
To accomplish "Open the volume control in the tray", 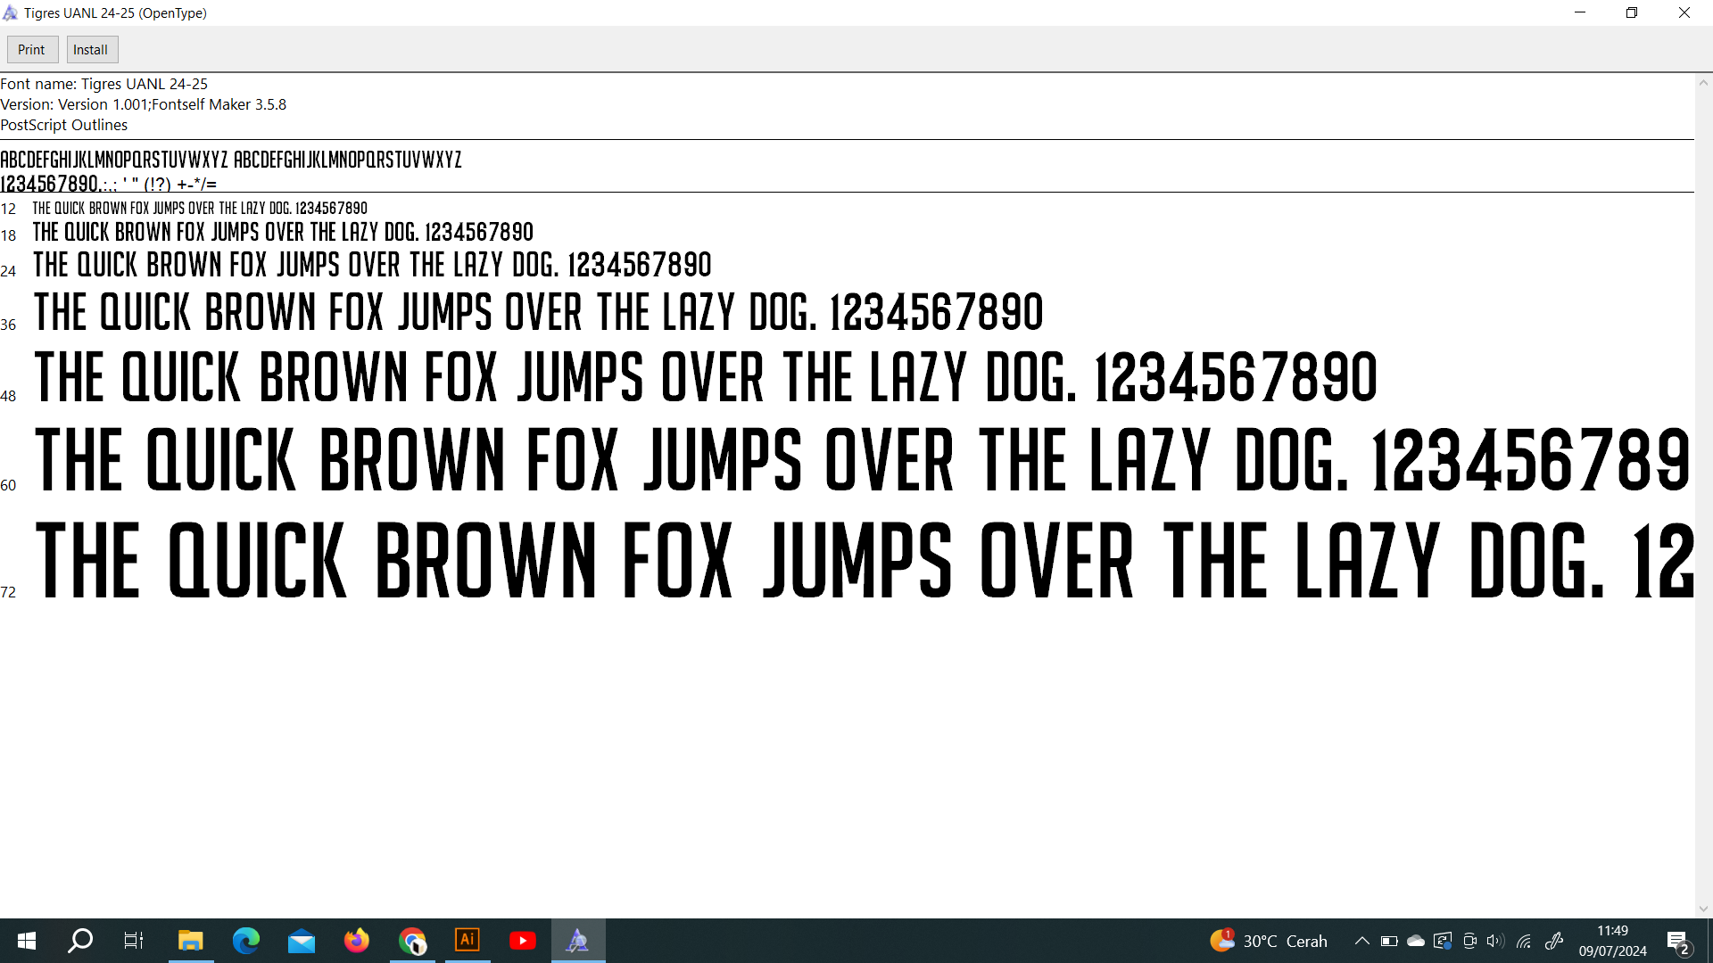I will [1495, 941].
